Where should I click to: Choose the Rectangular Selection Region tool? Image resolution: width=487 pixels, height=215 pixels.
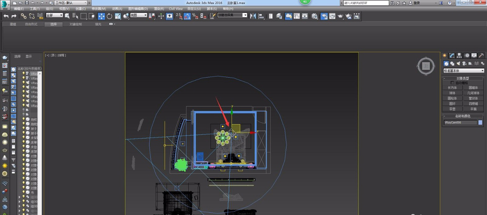(x=84, y=16)
